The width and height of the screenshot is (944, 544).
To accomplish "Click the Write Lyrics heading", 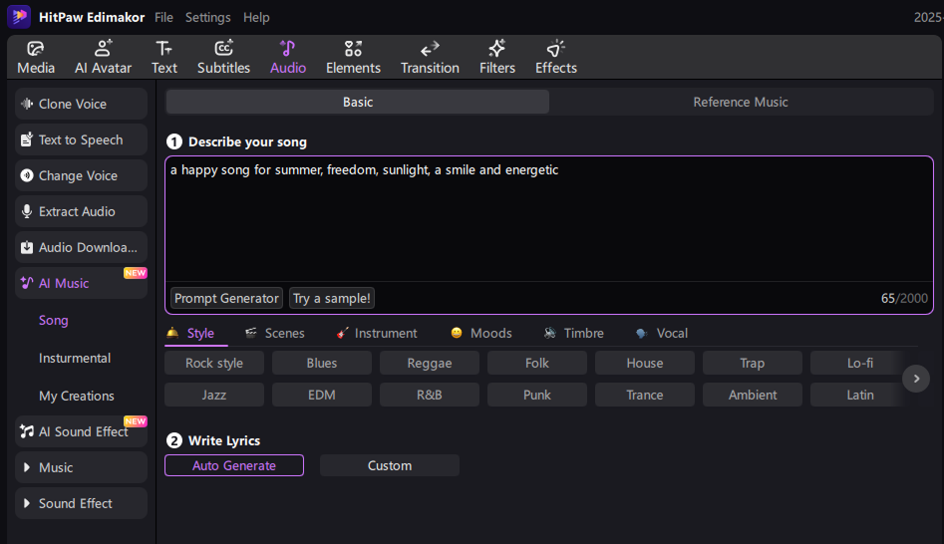I will (224, 440).
